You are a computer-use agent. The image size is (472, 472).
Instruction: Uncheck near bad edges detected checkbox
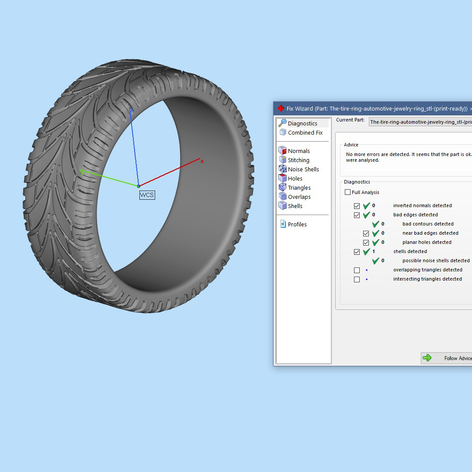(x=366, y=233)
